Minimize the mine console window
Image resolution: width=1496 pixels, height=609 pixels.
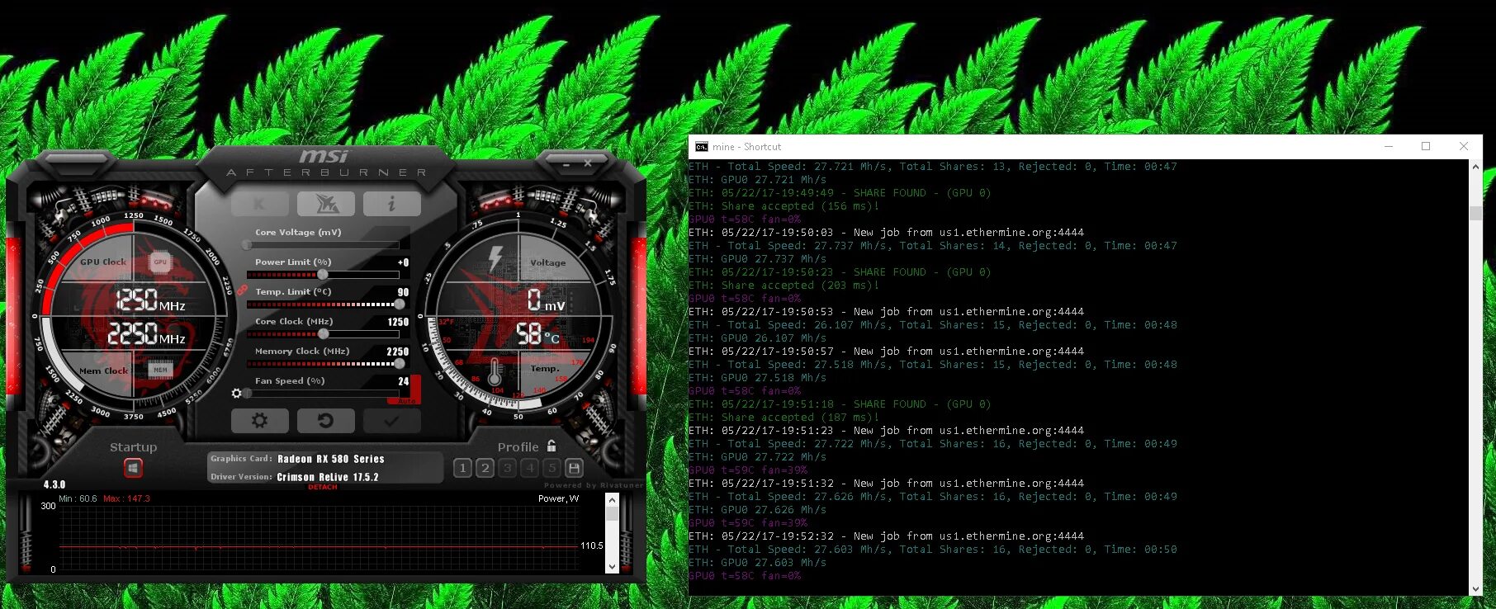point(1389,146)
